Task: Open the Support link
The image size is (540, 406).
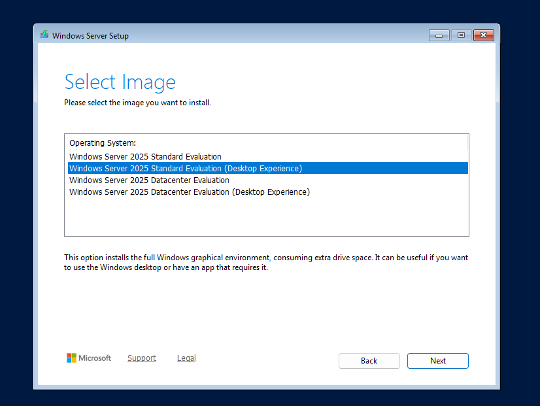Action: [142, 358]
